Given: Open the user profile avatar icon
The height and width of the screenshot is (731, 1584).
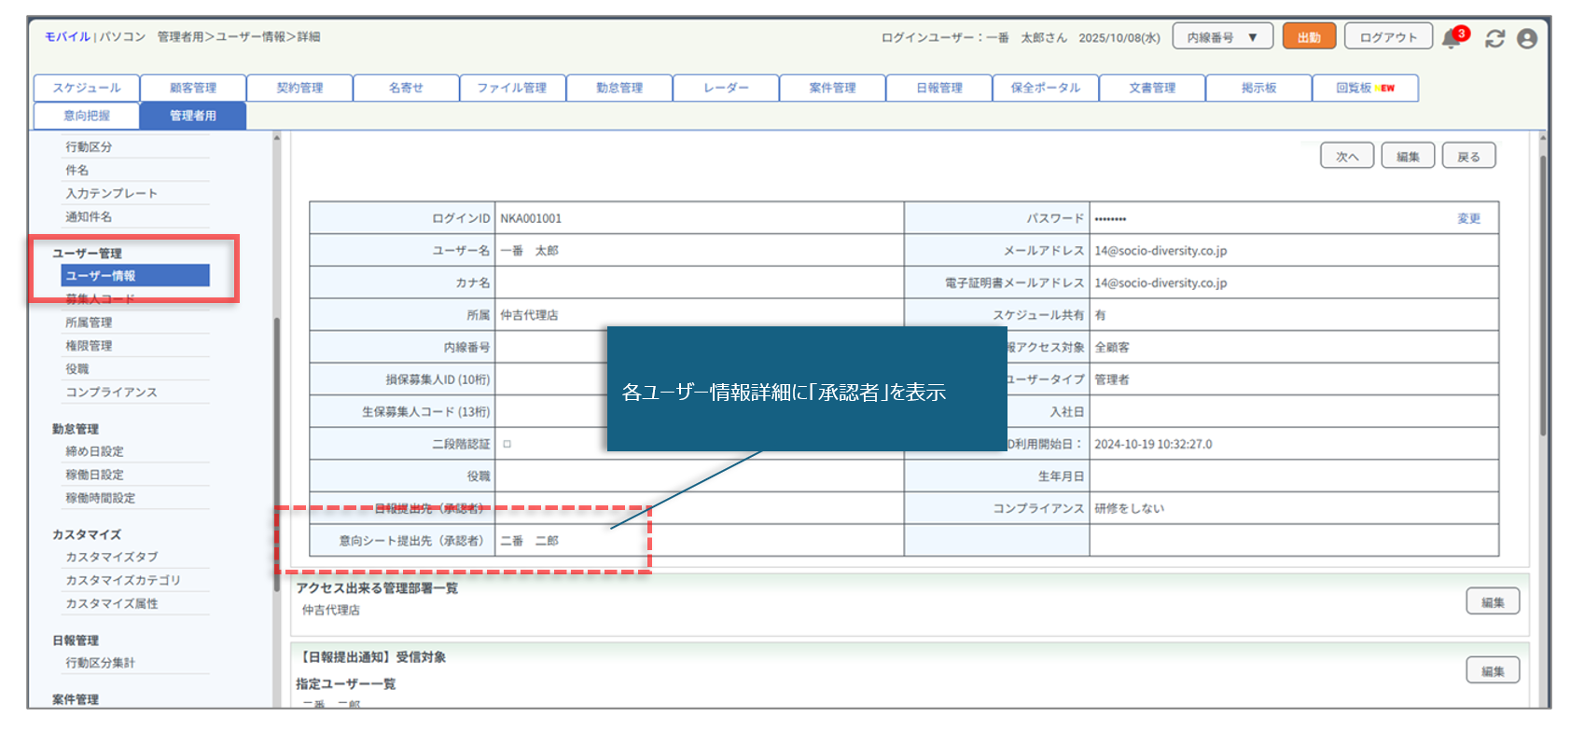Looking at the screenshot, I should coord(1527,38).
